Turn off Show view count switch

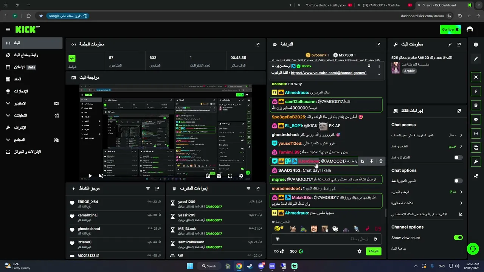click(x=458, y=238)
